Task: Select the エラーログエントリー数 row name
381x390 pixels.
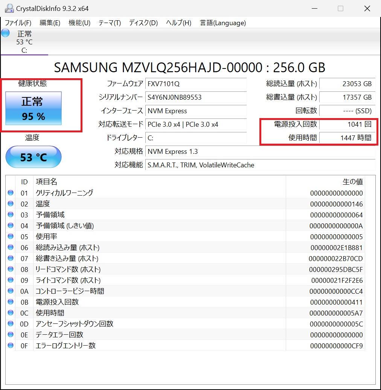Action: pos(66,346)
